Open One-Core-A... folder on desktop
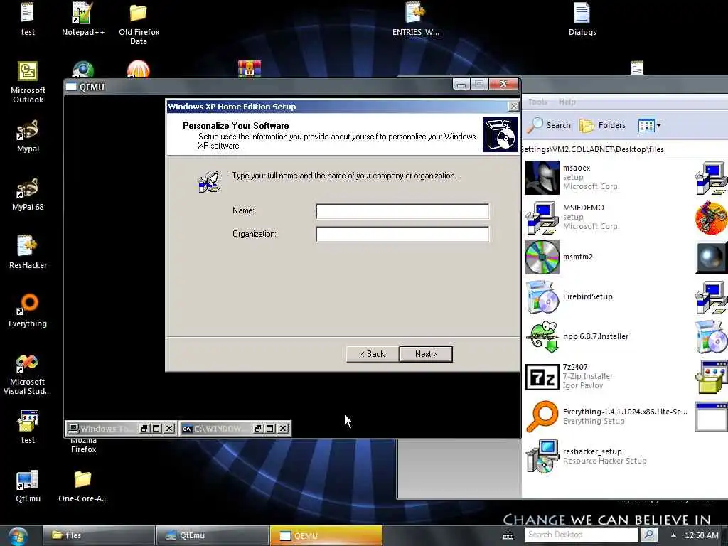This screenshot has height=546, width=728. [x=83, y=486]
